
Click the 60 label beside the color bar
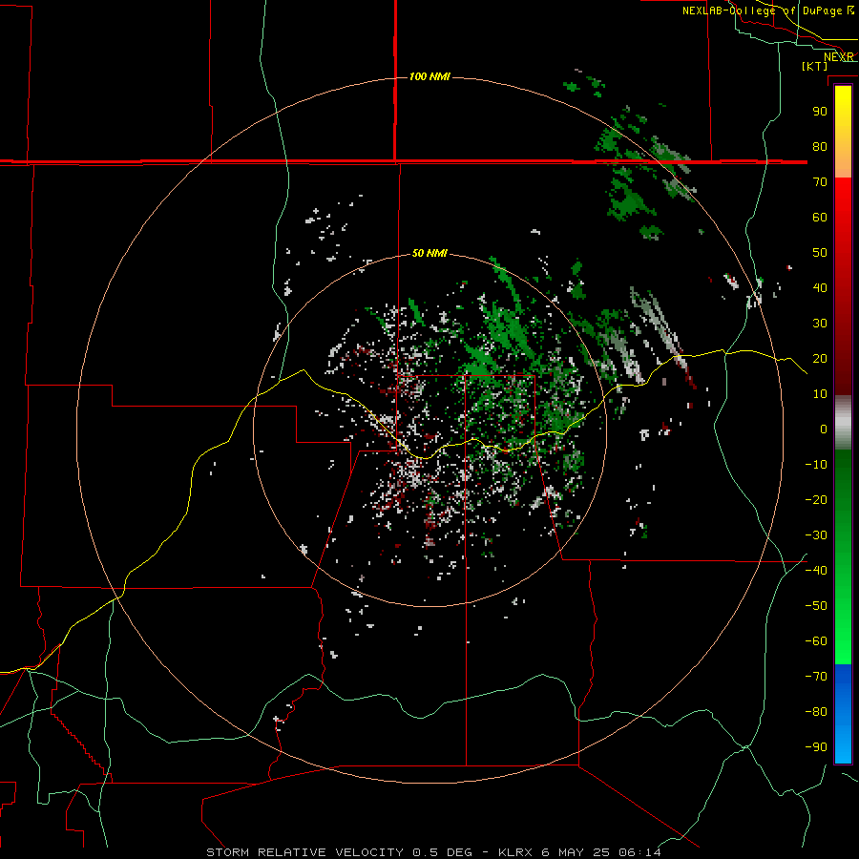pyautogui.click(x=820, y=217)
